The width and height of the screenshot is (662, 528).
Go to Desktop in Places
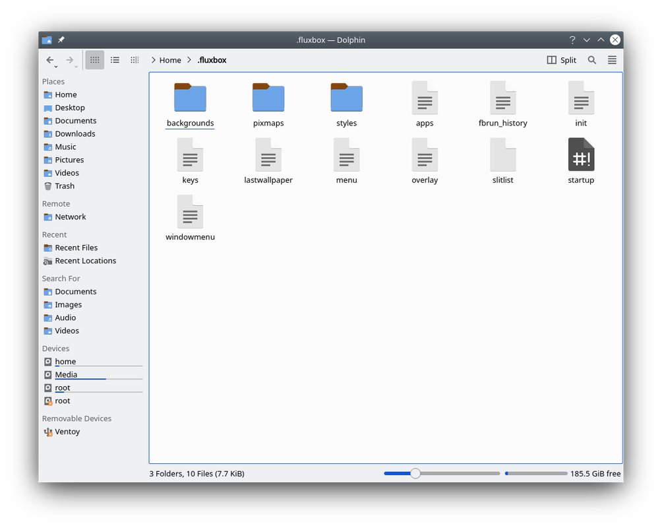tap(93, 108)
